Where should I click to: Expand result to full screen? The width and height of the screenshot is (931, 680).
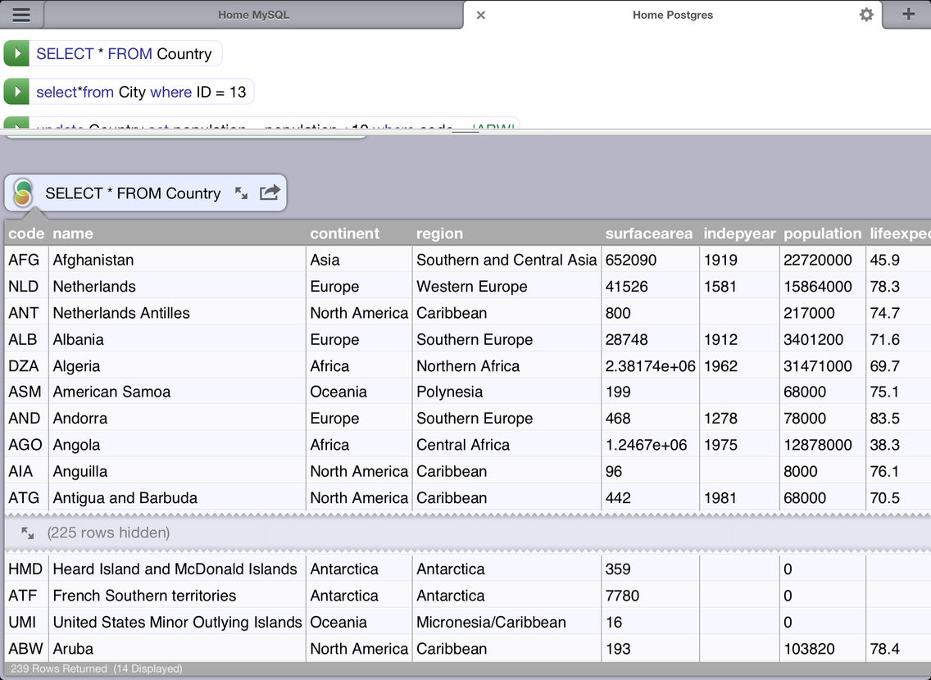click(241, 193)
